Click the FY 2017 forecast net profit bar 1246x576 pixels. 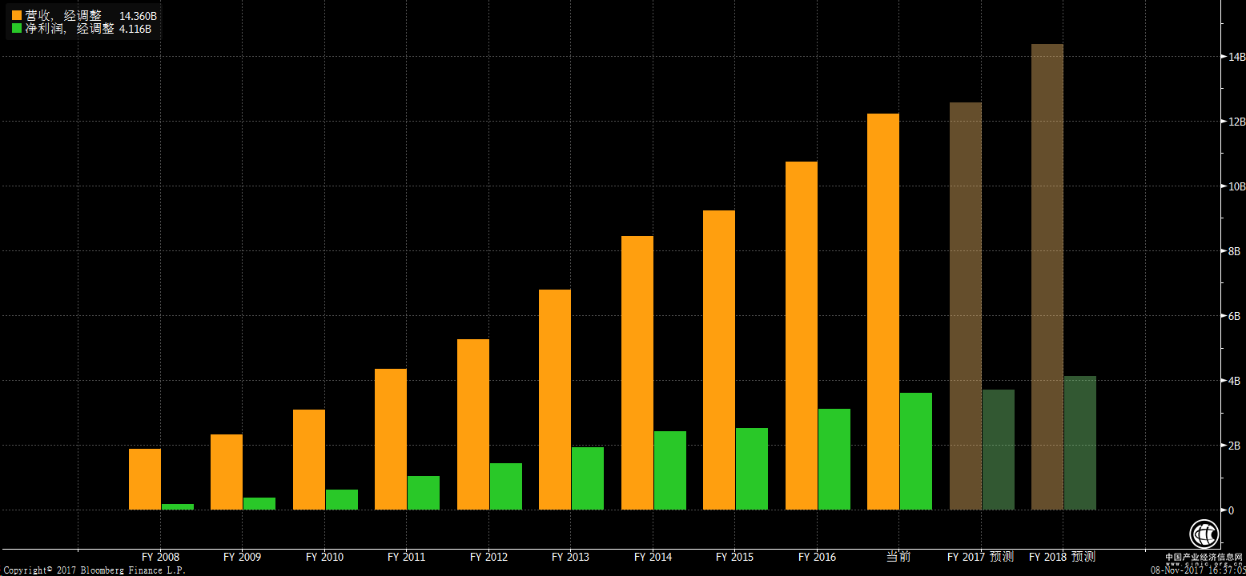tap(999, 450)
